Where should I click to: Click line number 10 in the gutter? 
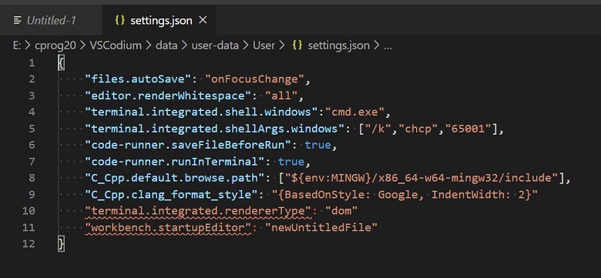[x=29, y=210]
